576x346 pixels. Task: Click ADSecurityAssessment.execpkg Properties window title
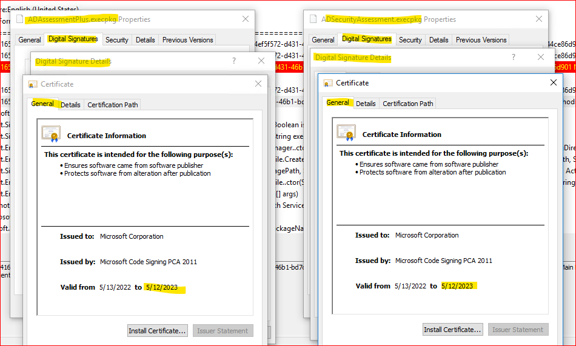(x=389, y=19)
